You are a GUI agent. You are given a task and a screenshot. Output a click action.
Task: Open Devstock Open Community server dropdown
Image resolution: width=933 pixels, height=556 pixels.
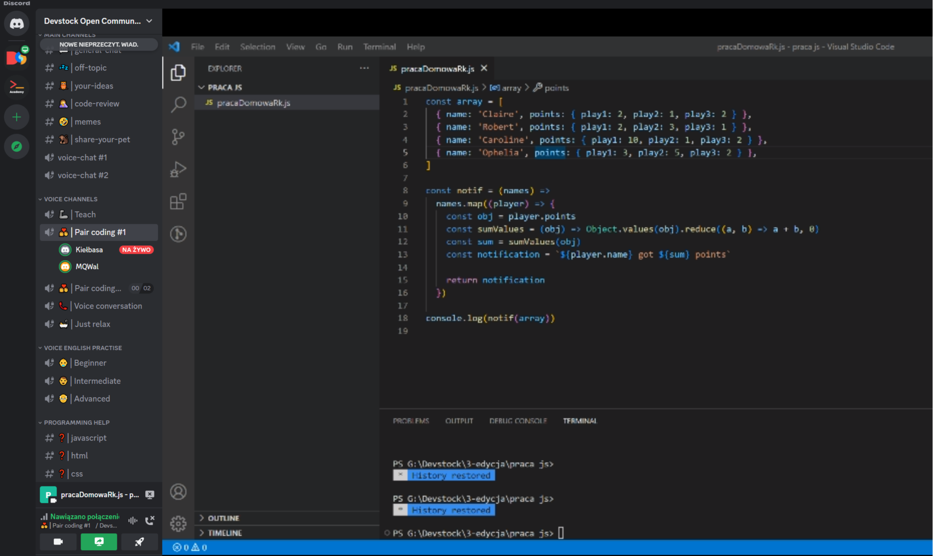98,21
